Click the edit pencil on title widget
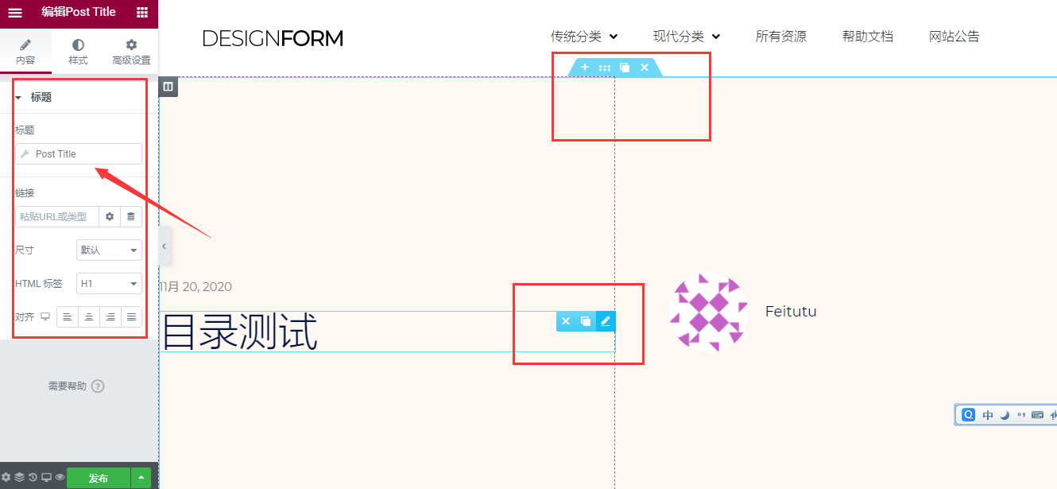The height and width of the screenshot is (489, 1057). pos(606,321)
